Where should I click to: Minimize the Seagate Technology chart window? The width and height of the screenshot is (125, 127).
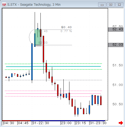click(x=102, y=5)
